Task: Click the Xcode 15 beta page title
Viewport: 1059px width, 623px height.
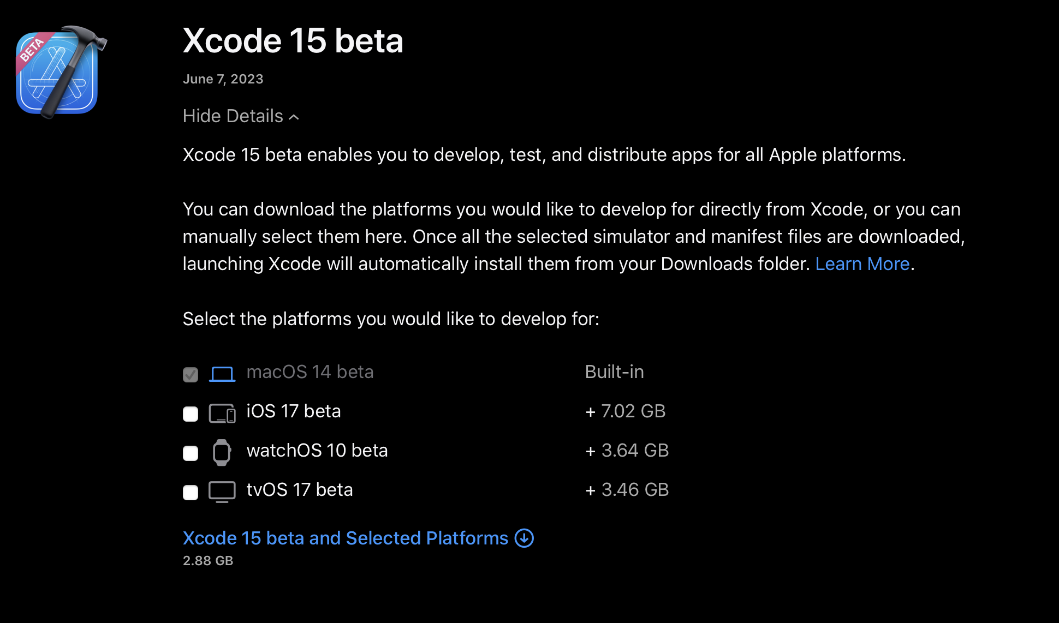Action: [x=293, y=41]
